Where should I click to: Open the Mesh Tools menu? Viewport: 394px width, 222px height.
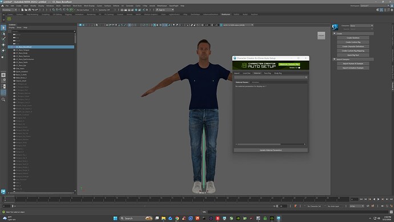77,6
